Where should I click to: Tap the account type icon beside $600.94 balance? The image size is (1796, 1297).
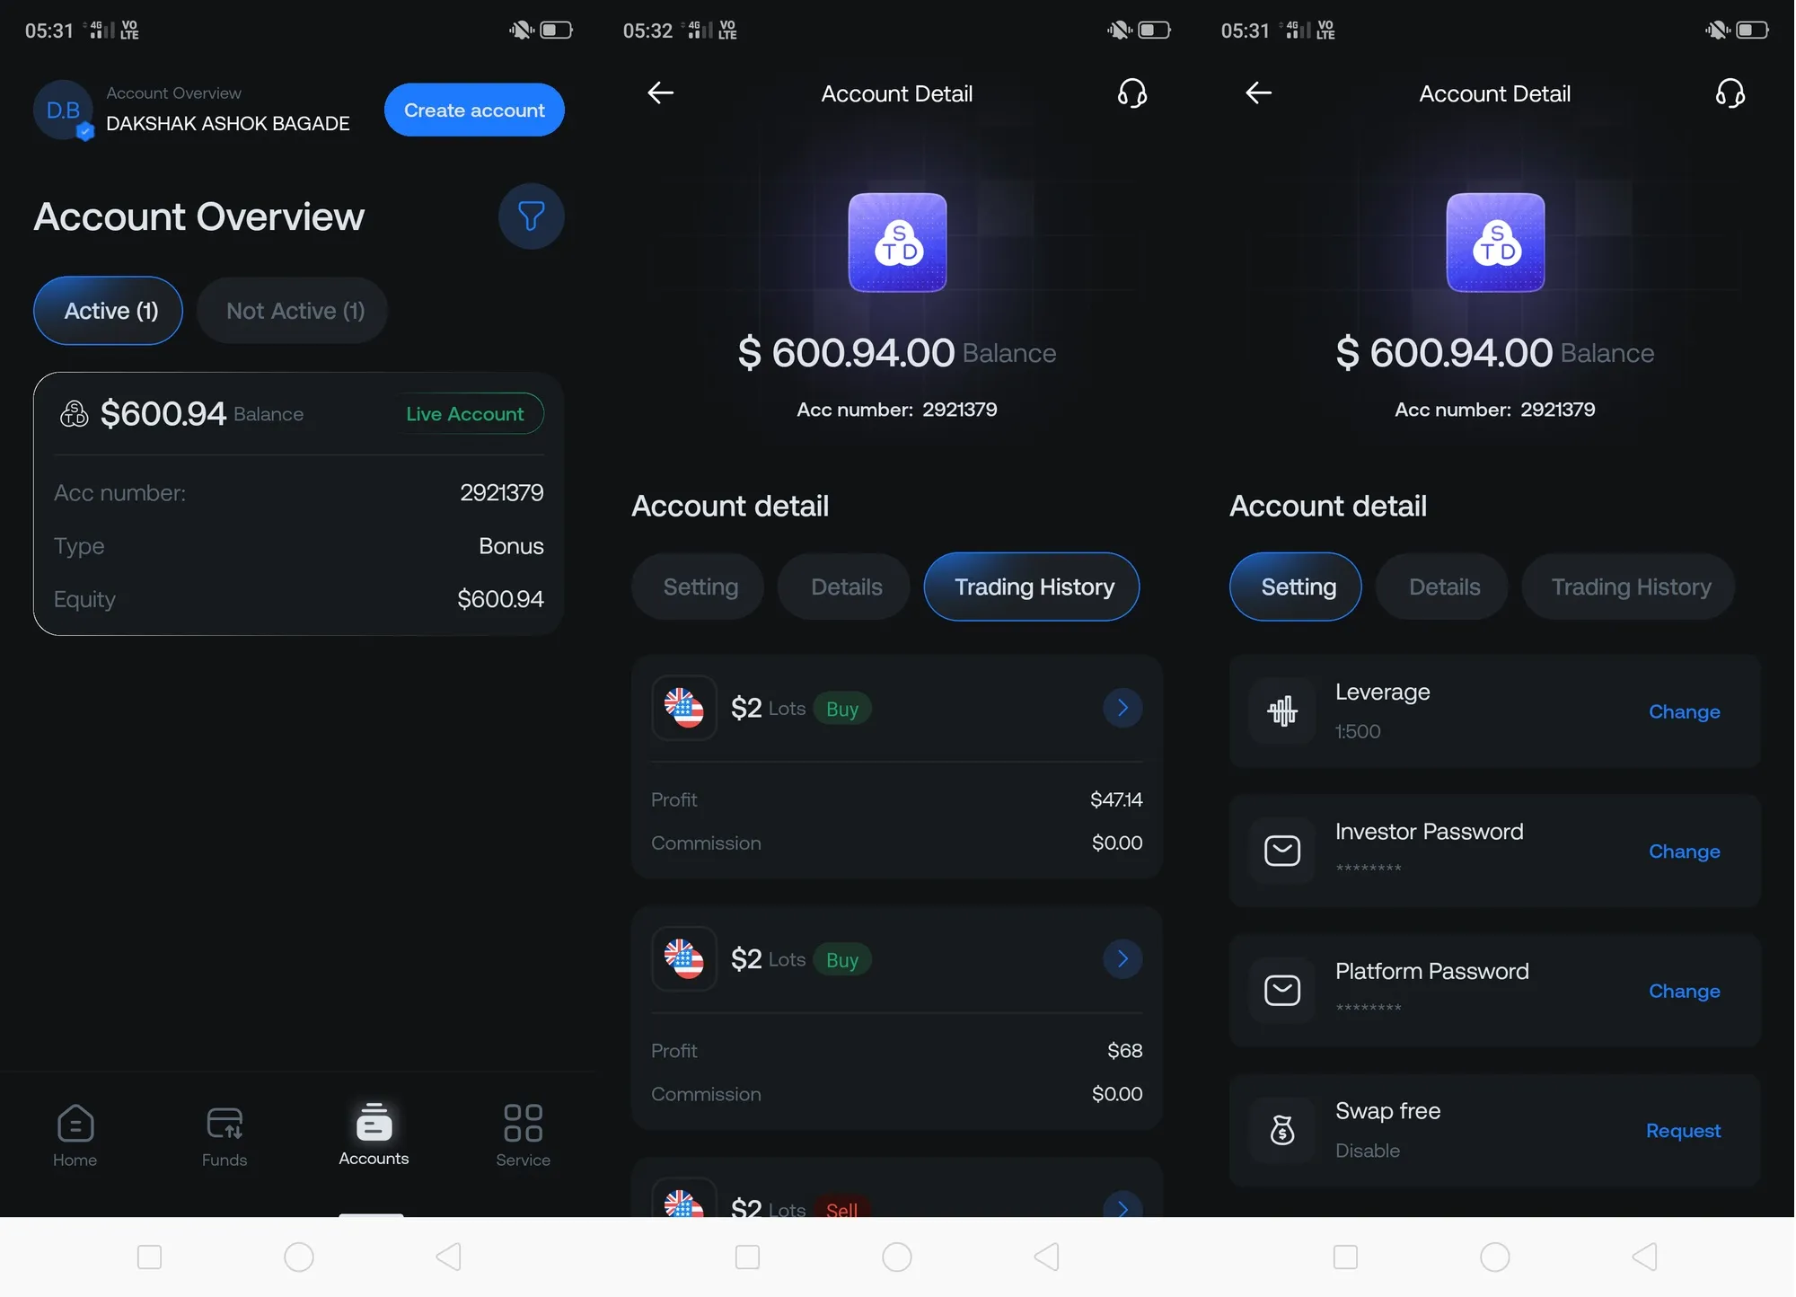(74, 413)
